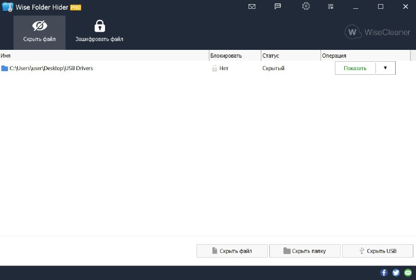Click the PRO badge in title
This screenshot has width=416, height=280.
[x=75, y=7]
